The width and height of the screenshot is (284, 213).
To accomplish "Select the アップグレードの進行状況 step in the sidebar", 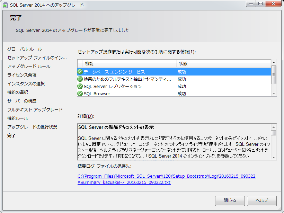I will [x=32, y=127].
